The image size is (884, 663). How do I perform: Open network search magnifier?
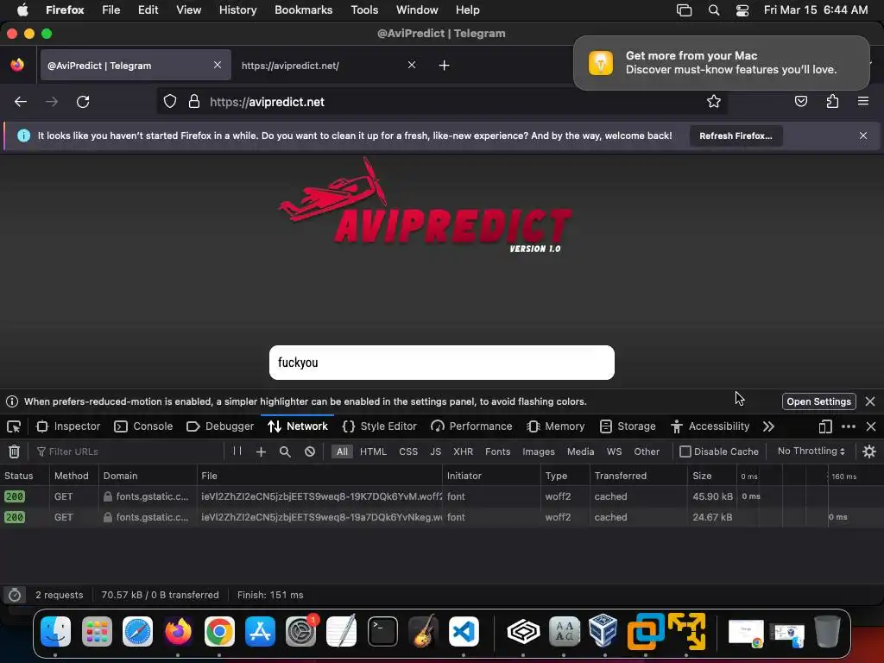click(x=285, y=451)
